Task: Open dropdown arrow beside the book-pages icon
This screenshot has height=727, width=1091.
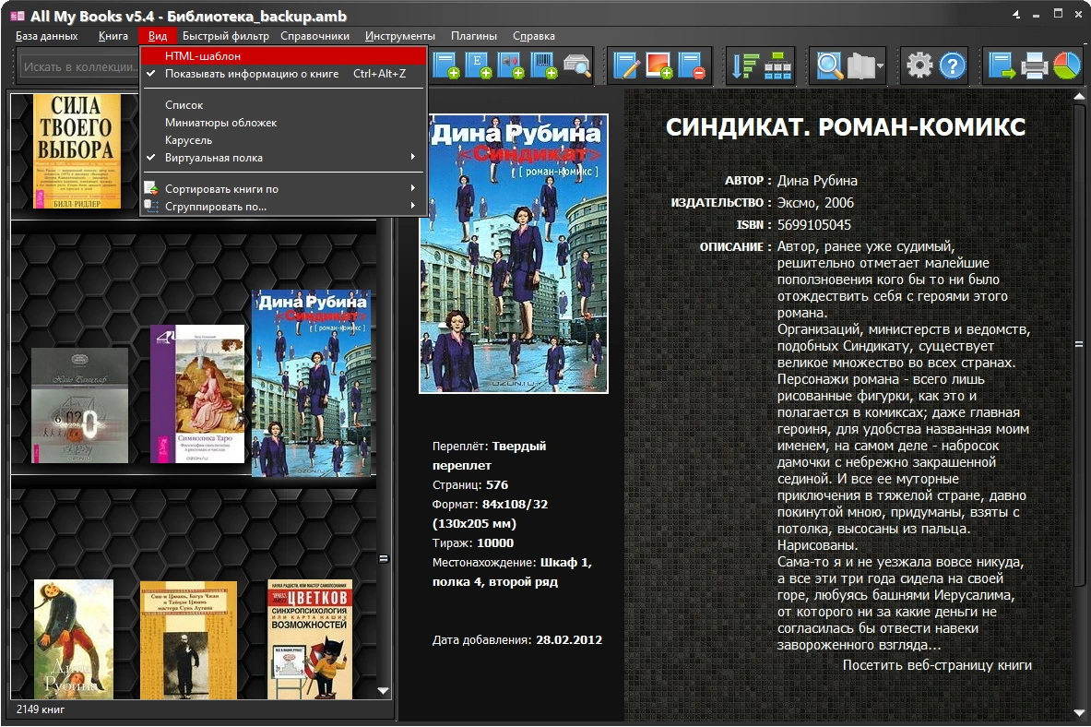Action: pos(881,66)
